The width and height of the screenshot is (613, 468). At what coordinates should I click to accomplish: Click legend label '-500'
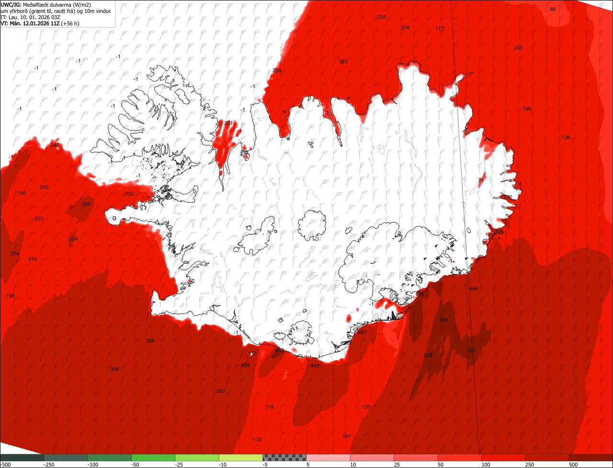[5, 465]
